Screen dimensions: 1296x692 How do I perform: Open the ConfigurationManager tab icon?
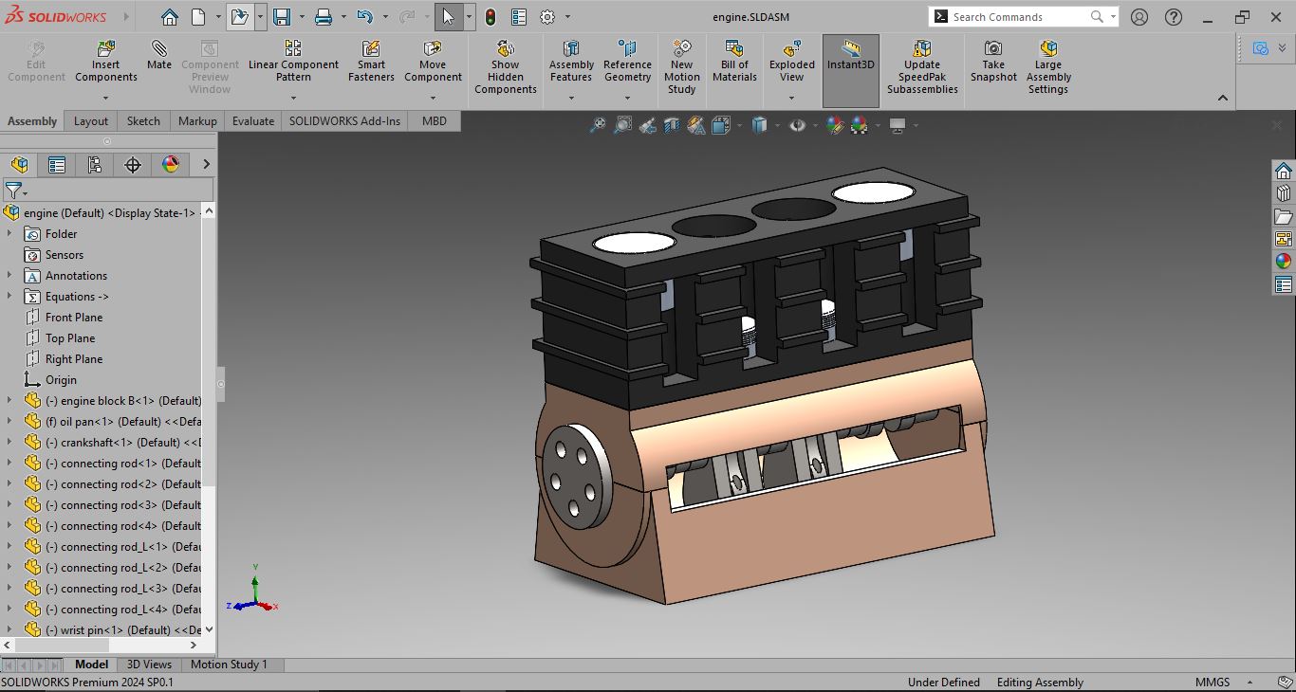(95, 165)
